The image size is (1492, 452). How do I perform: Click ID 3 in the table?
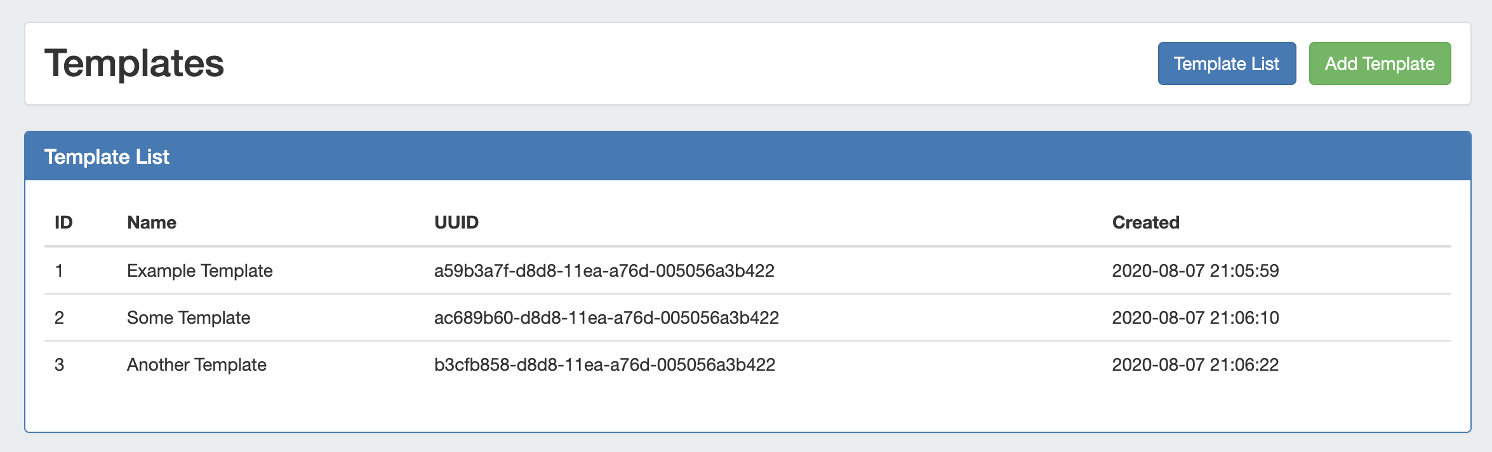[x=59, y=364]
